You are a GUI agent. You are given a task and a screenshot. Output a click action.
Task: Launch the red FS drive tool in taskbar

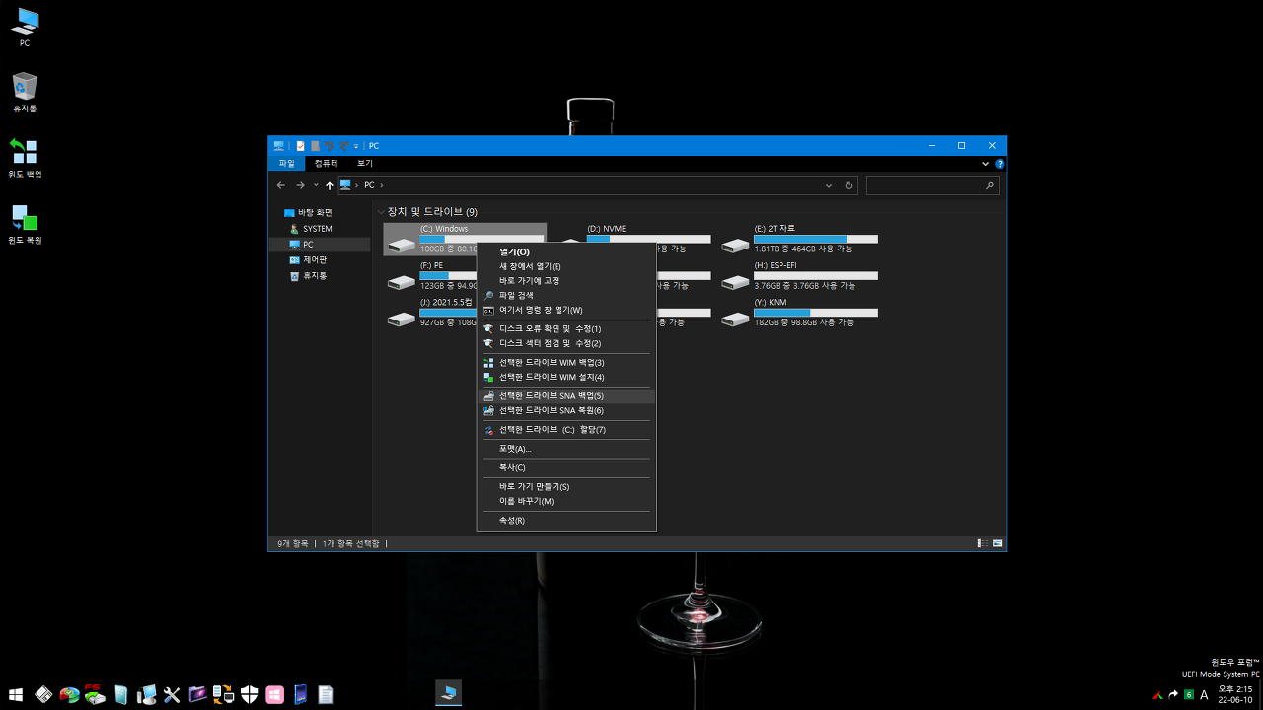(95, 694)
